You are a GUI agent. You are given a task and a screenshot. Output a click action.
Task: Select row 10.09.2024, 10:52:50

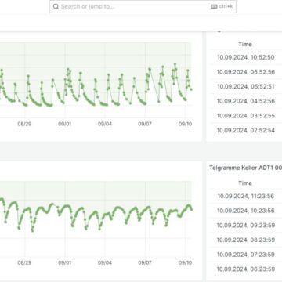[245, 57]
